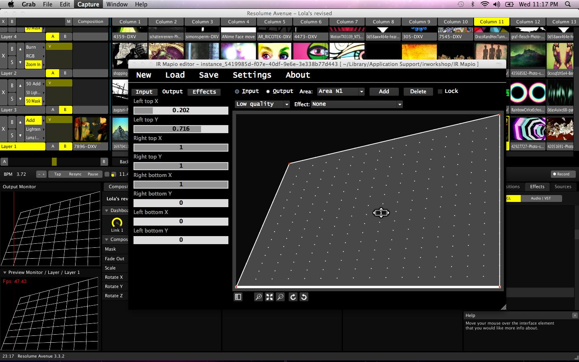
Task: Open the Area N1 dropdown
Action: pos(341,92)
